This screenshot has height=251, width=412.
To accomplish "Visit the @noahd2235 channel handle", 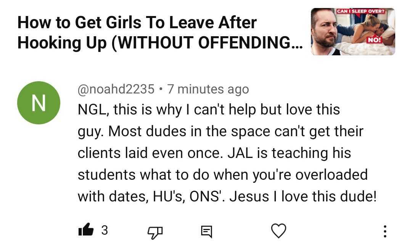I will tap(116, 89).
